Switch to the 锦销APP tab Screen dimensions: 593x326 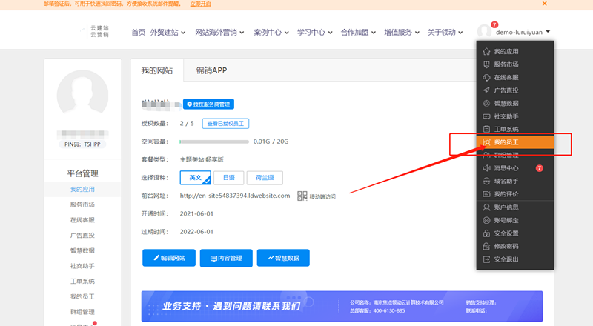[211, 71]
